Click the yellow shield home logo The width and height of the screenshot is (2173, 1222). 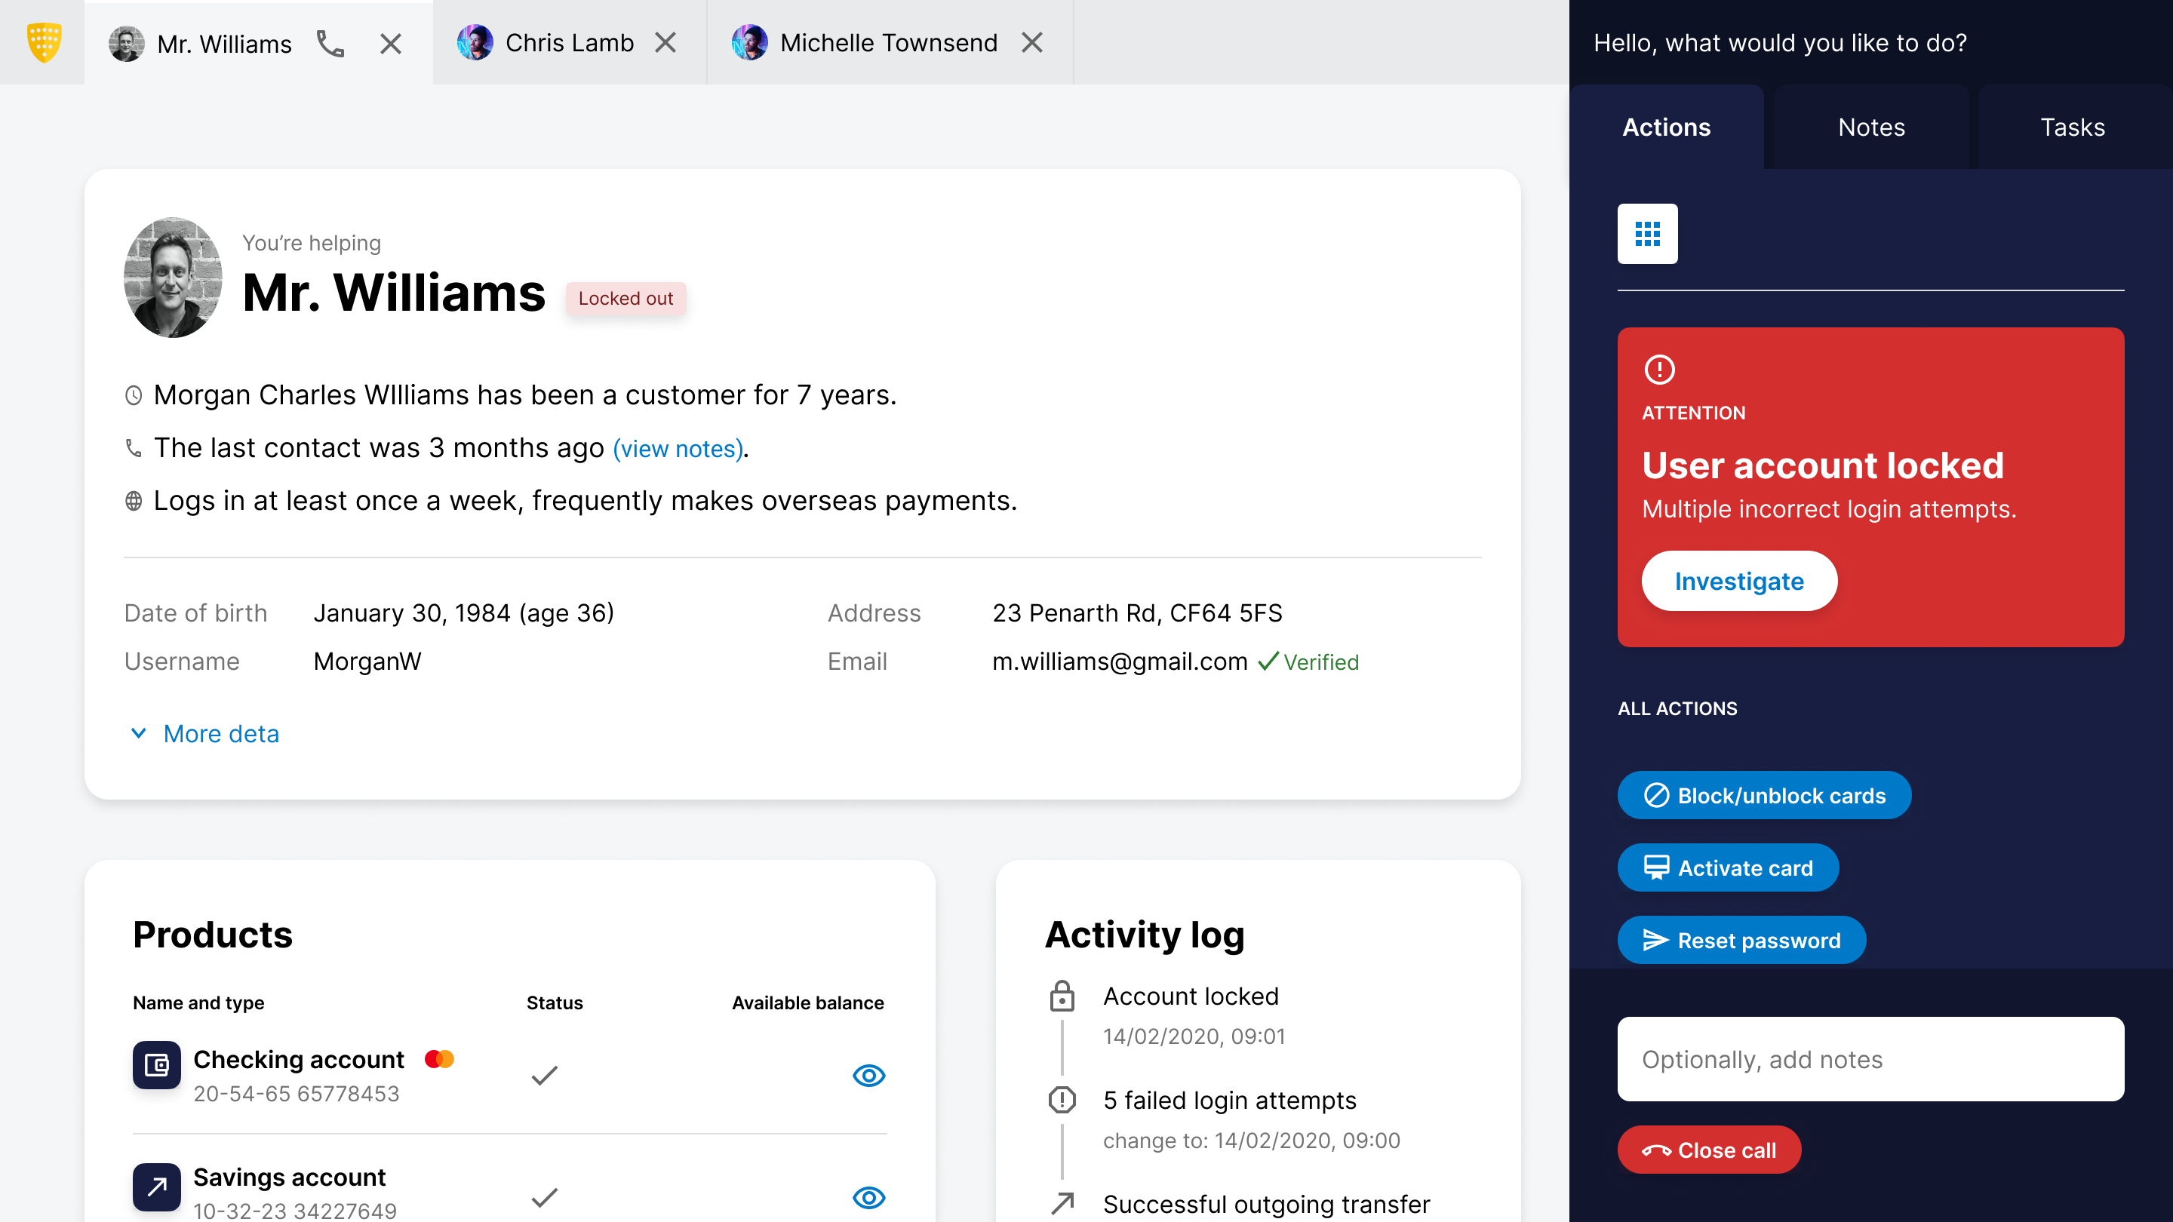[x=43, y=42]
